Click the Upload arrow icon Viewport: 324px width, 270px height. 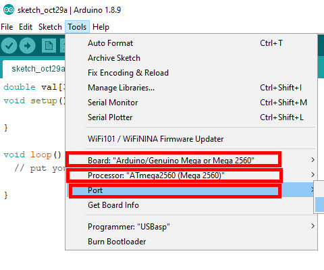tap(27, 46)
